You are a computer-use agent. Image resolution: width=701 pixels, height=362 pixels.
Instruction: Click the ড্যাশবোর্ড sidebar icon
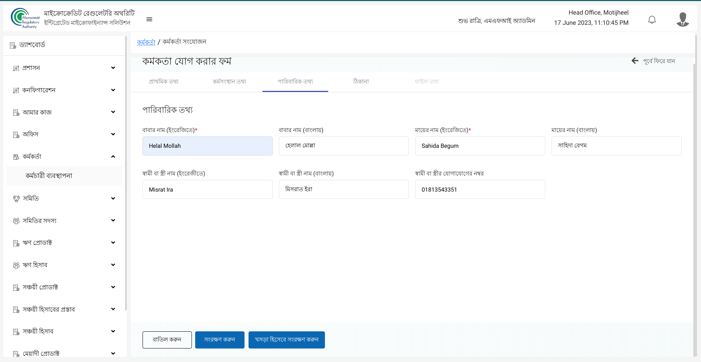pos(13,45)
